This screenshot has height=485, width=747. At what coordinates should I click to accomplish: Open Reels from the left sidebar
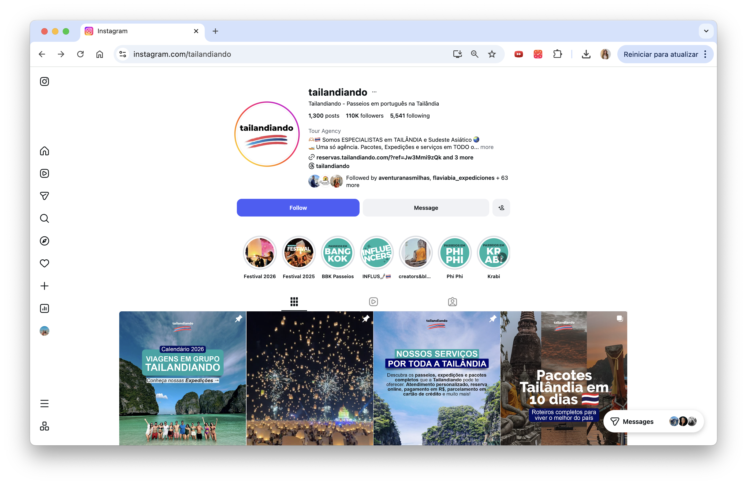(x=44, y=173)
